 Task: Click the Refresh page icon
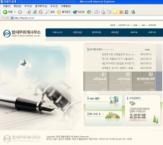click(x=35, y=12)
